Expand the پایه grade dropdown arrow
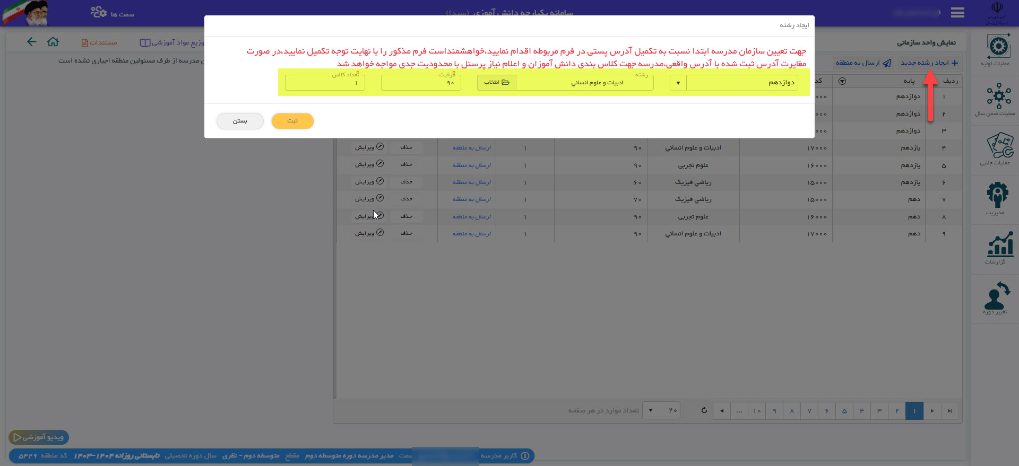The height and width of the screenshot is (466, 1019). point(678,83)
